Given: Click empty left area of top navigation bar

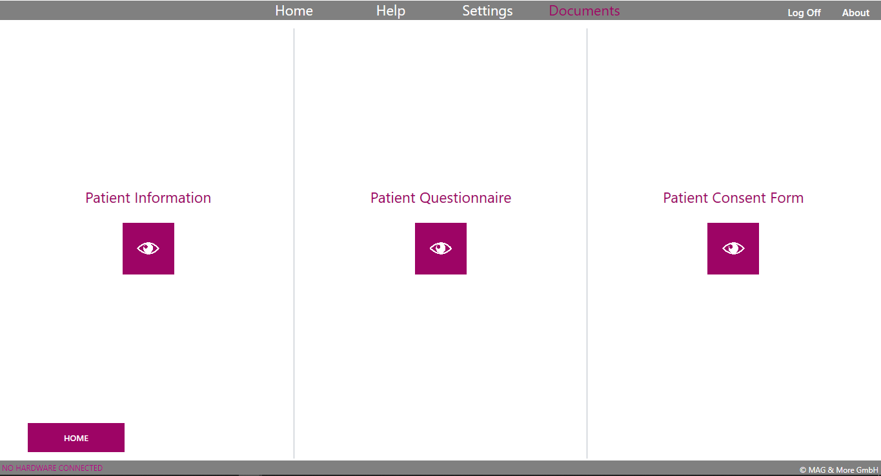Looking at the screenshot, I should coord(129,10).
